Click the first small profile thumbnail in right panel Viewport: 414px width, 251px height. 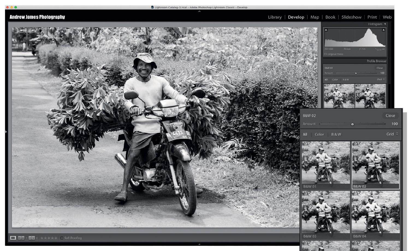click(339, 96)
